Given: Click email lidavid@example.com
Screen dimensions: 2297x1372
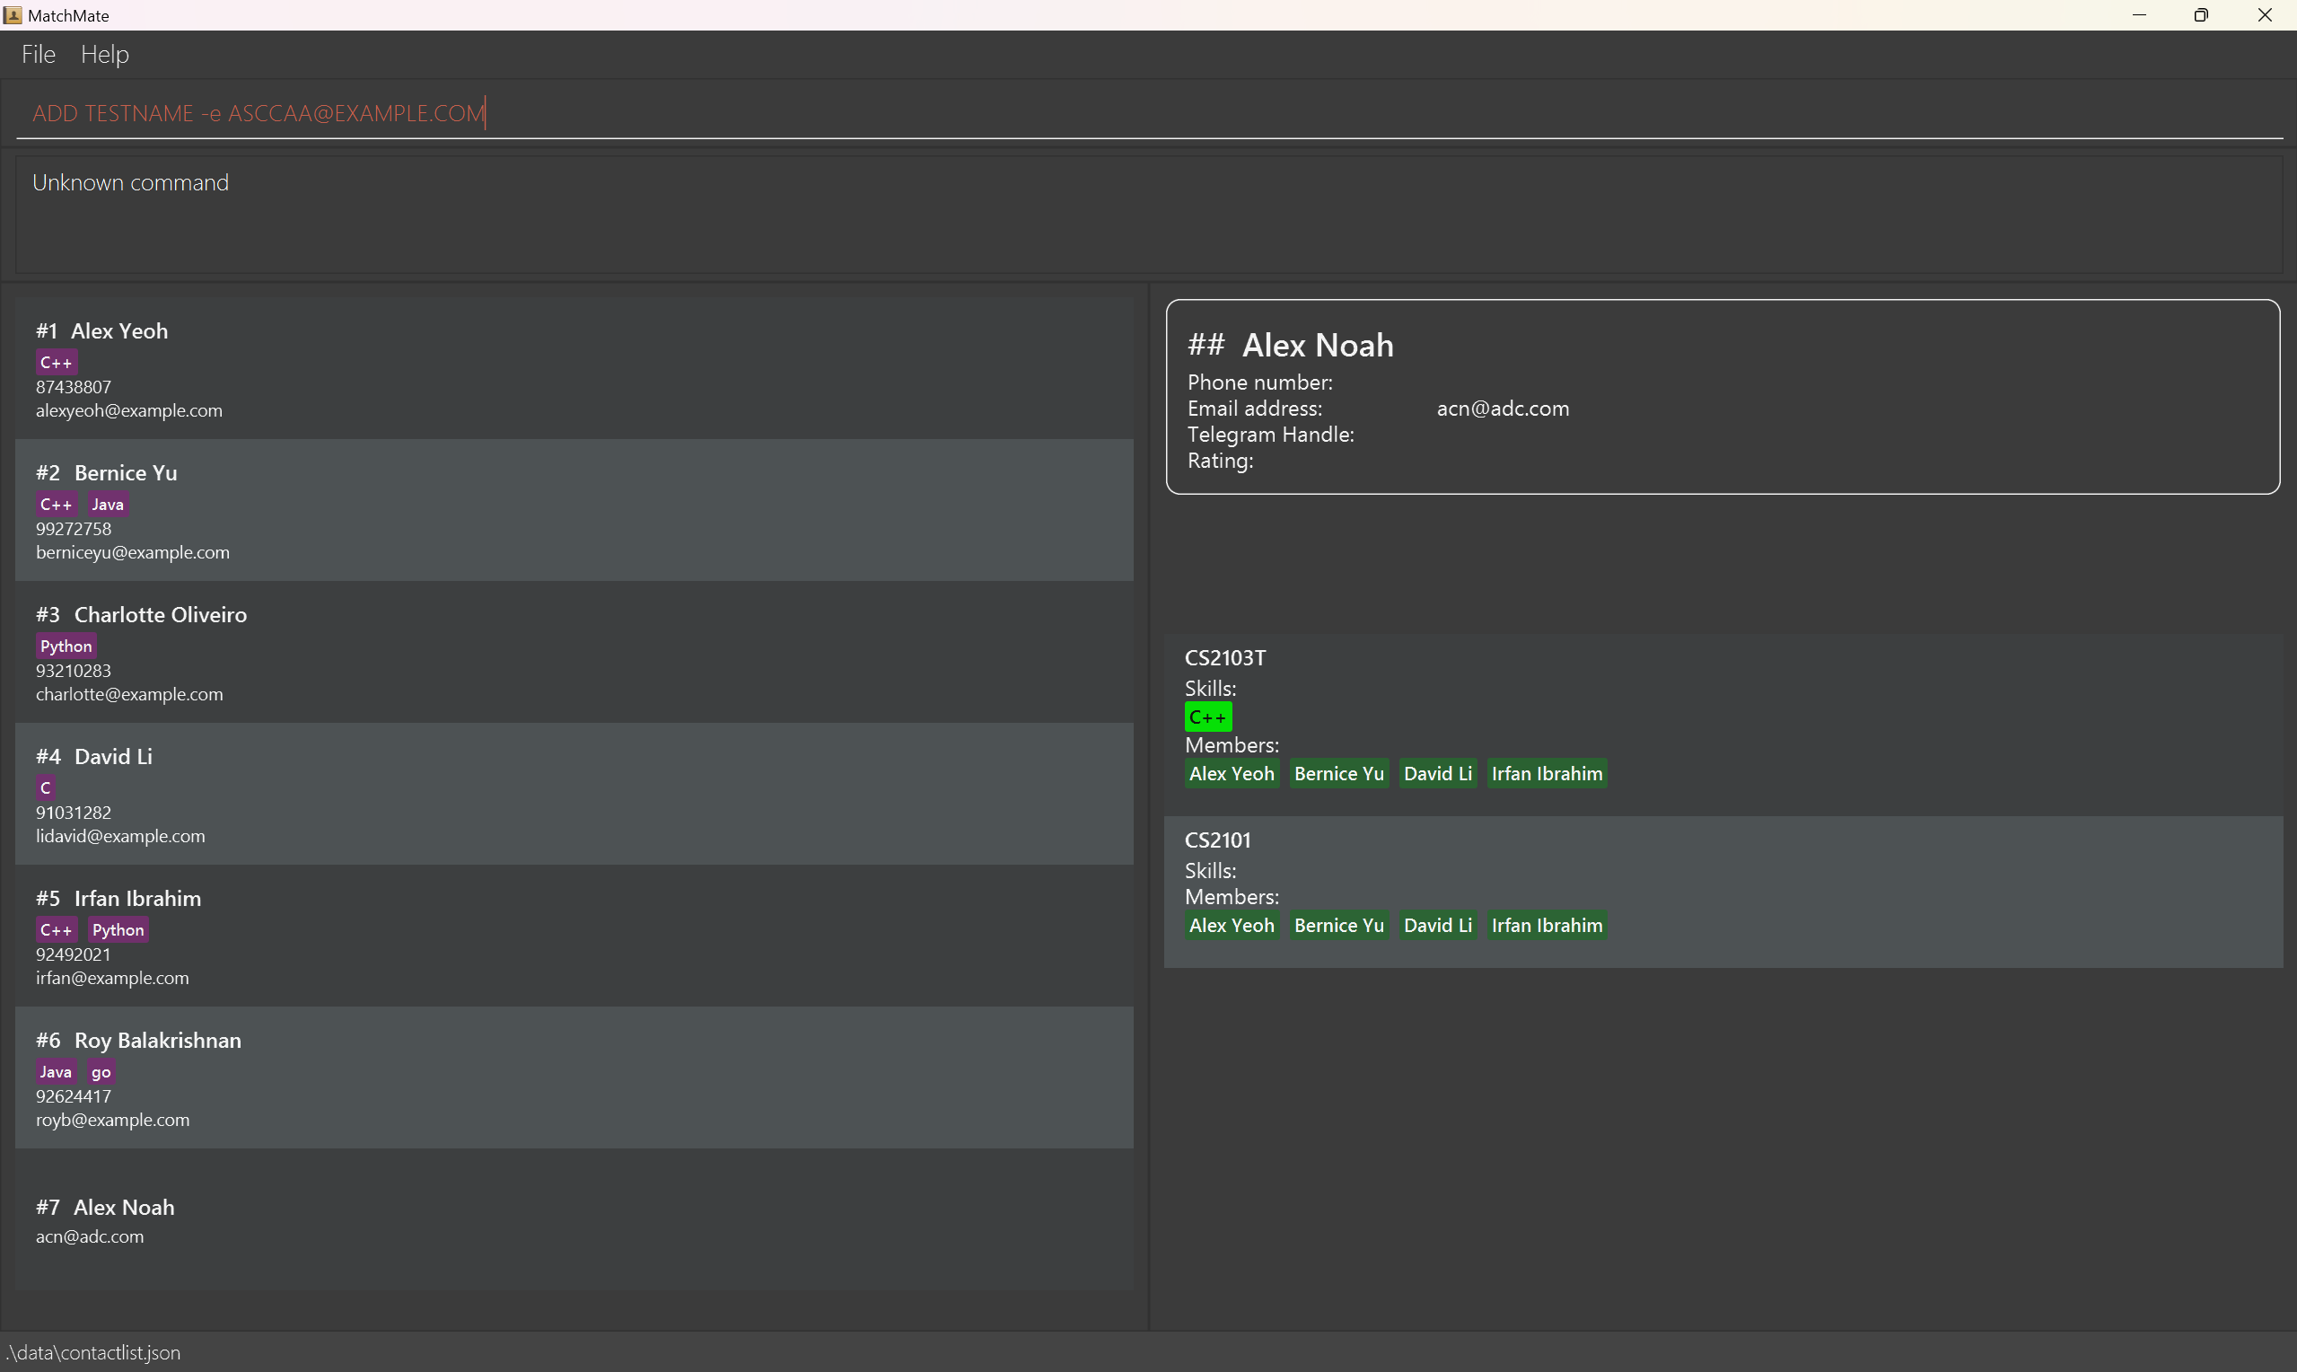Looking at the screenshot, I should pyautogui.click(x=121, y=837).
